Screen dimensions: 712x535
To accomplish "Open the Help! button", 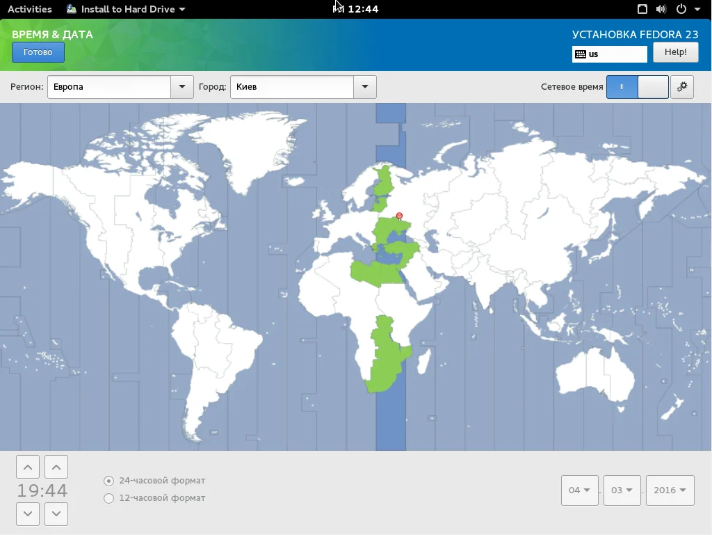I will [675, 52].
